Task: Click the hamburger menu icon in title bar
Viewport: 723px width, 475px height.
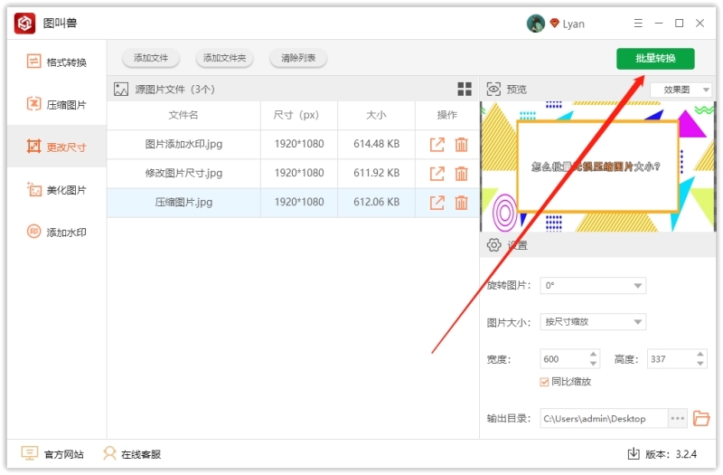Action: pos(638,24)
